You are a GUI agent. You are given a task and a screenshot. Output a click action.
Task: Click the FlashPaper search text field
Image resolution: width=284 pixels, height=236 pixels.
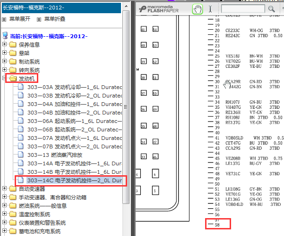243,8
